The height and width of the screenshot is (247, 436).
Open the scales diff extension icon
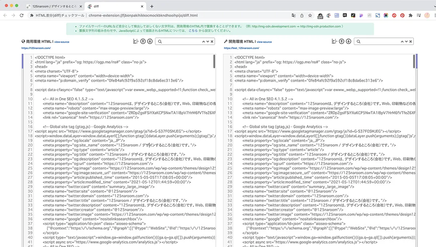(x=329, y=16)
